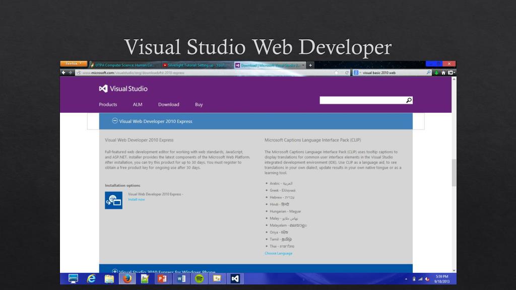Open PowerPoint from the taskbar
Viewport: 516px width, 290px height.
tap(162, 278)
